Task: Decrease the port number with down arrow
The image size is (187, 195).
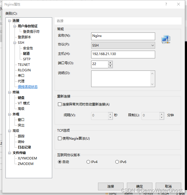Action: tap(110, 66)
